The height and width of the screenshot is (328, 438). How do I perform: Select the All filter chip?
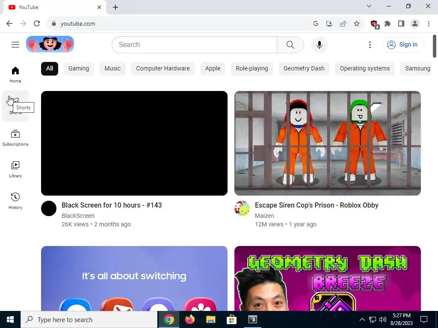tap(50, 69)
